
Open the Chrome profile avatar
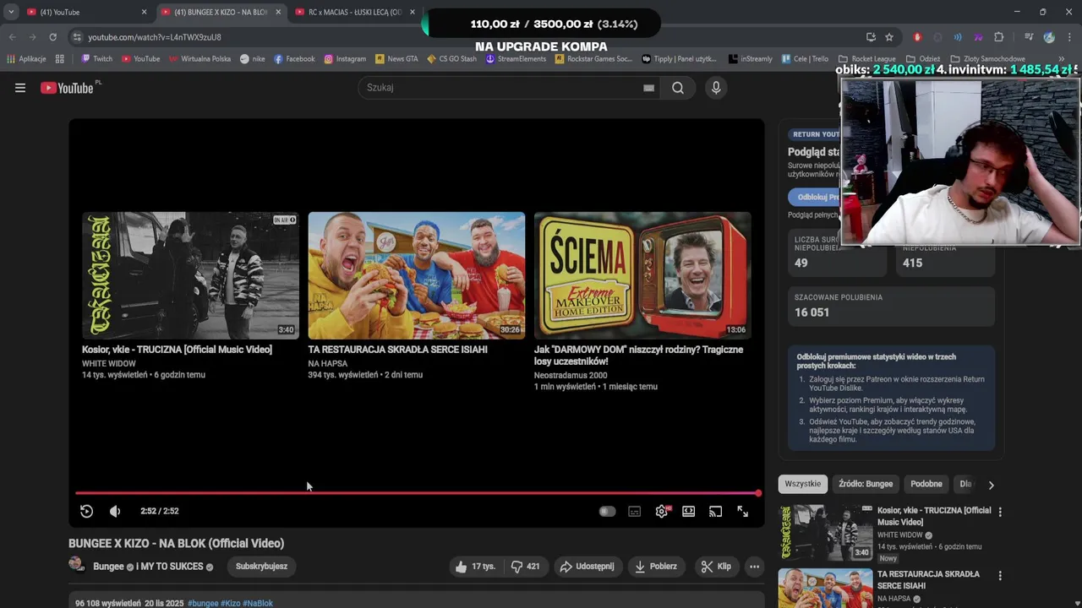pyautogui.click(x=1049, y=37)
